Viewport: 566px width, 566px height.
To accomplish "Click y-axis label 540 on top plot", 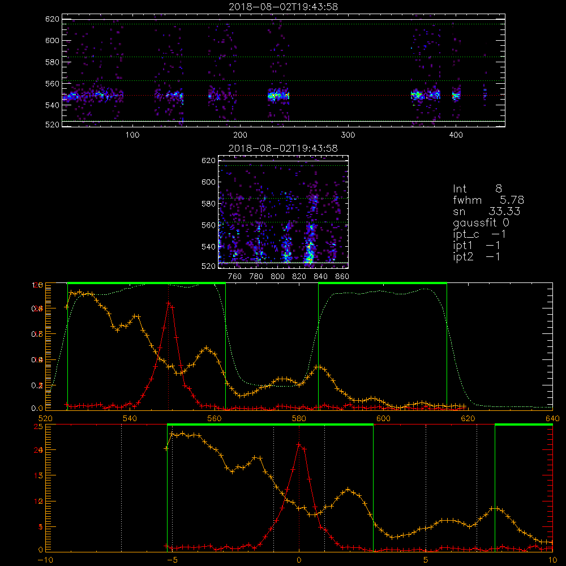I will [52, 105].
